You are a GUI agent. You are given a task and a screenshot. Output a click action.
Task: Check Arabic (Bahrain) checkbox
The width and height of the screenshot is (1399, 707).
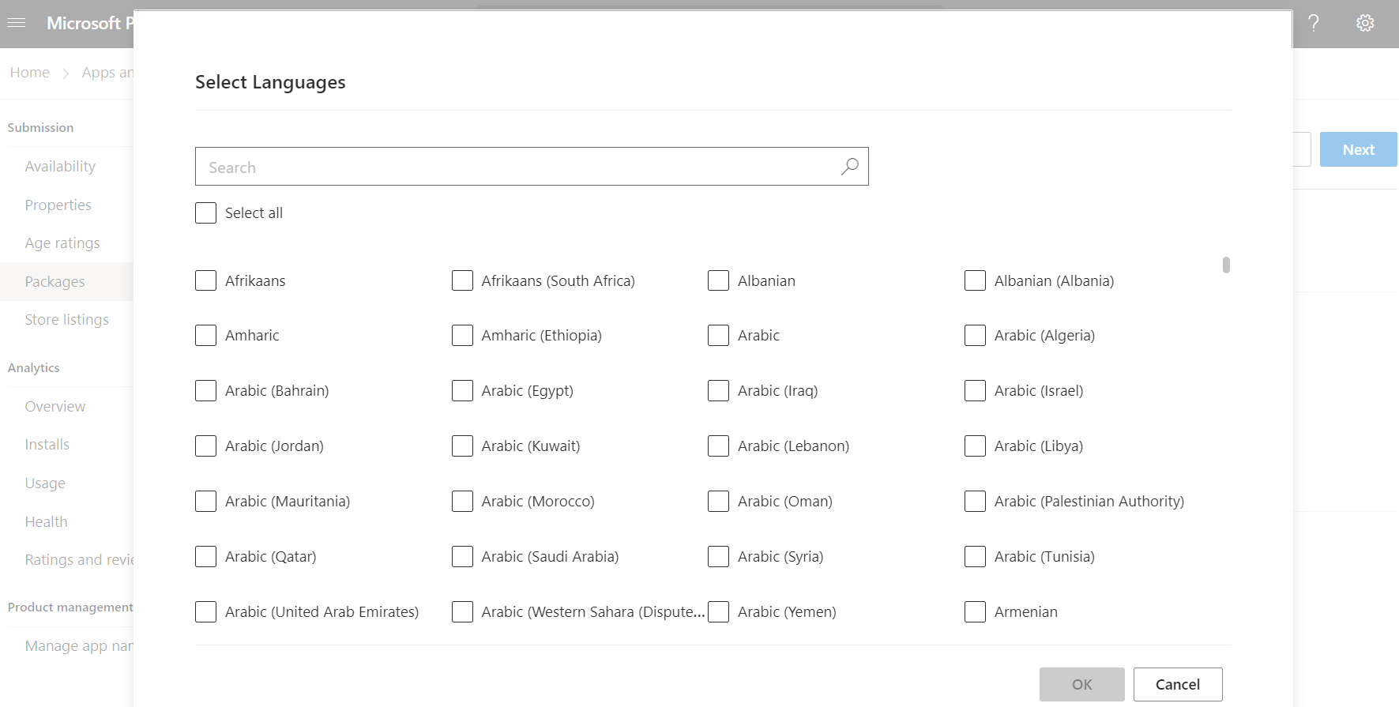coord(205,391)
